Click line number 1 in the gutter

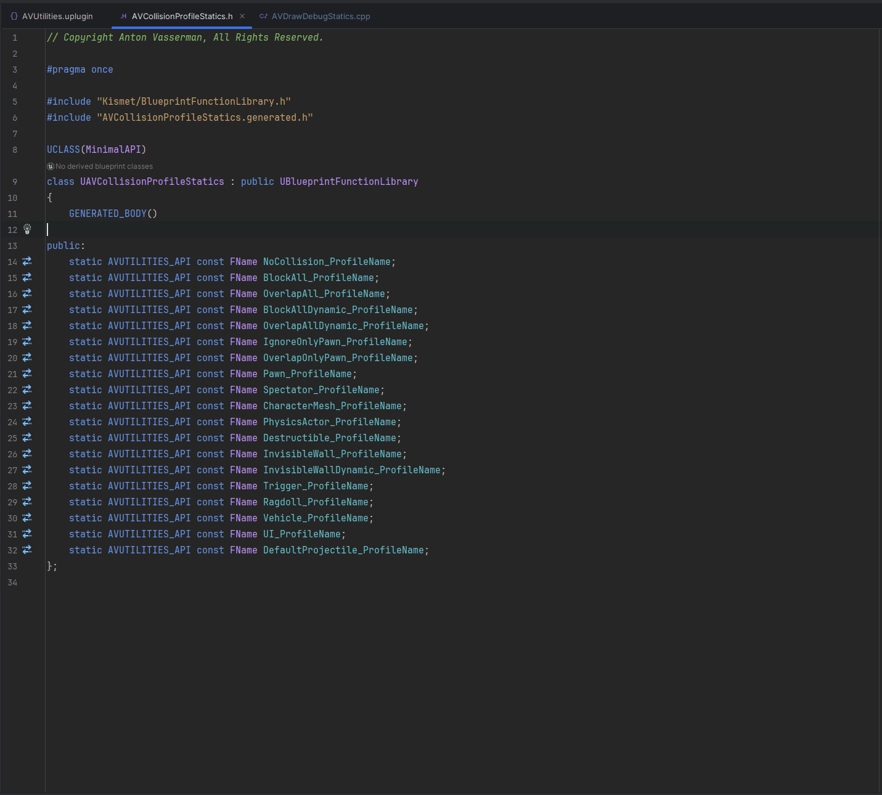pyautogui.click(x=15, y=38)
